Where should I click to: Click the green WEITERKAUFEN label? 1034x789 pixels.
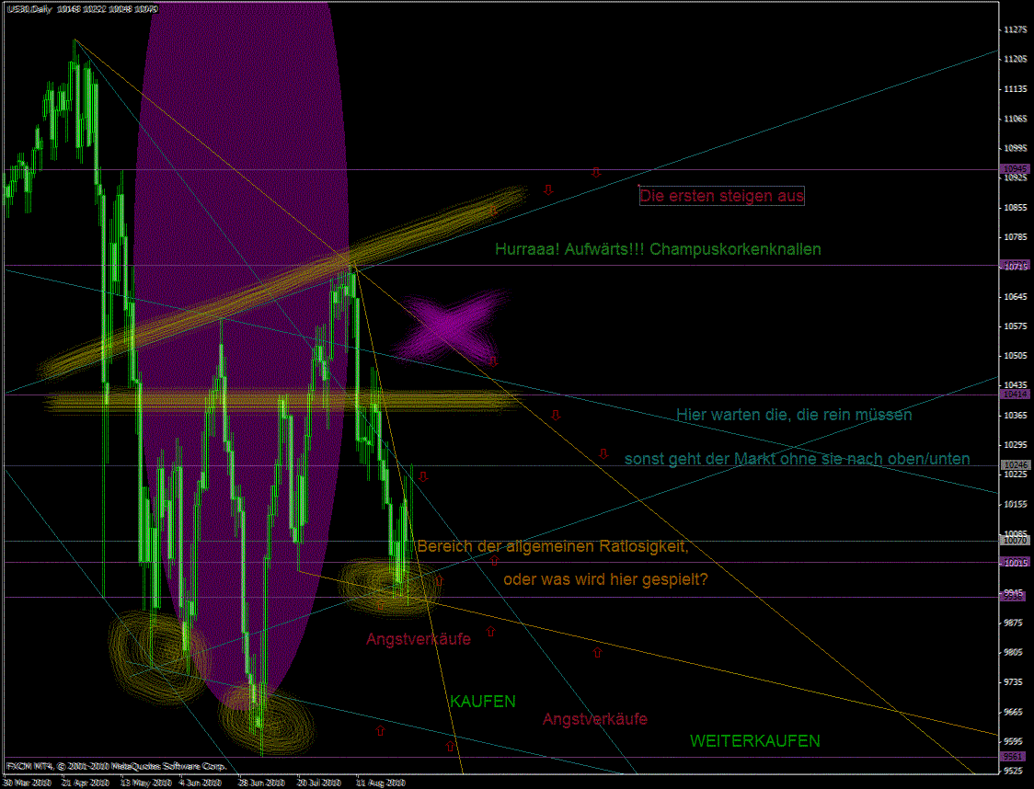754,741
